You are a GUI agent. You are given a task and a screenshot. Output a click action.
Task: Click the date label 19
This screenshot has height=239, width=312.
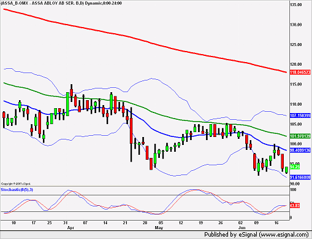click(200, 223)
